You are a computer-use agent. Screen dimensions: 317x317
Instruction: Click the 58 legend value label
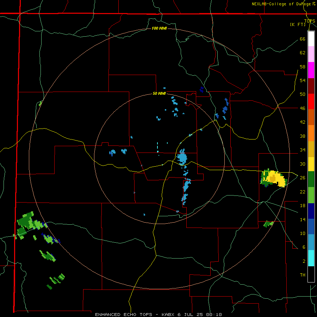[x=303, y=67]
